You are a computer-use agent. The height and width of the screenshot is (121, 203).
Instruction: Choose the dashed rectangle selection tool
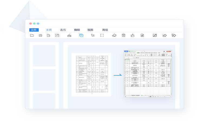click(102, 35)
